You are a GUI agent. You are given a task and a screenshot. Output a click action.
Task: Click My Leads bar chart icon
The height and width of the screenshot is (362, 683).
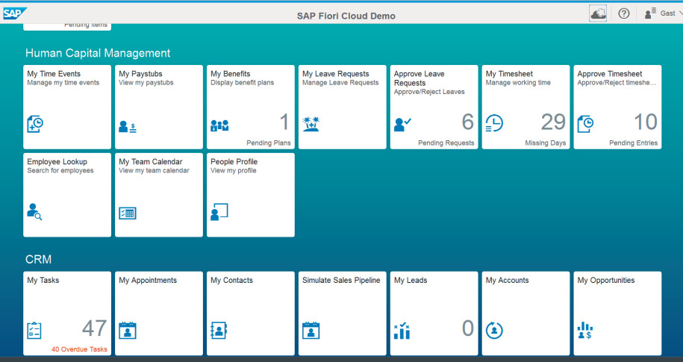402,331
